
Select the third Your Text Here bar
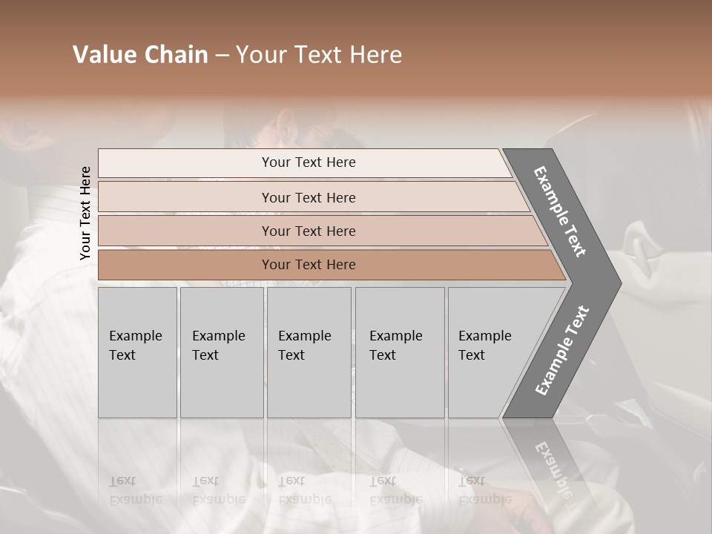(308, 231)
